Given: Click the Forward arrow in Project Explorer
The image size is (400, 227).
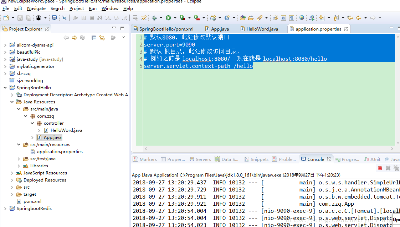Looking at the screenshot, I should [x=75, y=38].
